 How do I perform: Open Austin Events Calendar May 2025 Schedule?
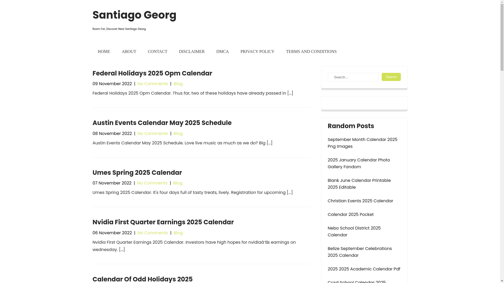[162, 123]
